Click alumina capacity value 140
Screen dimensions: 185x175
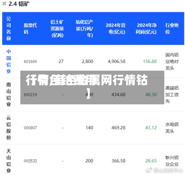[x=89, y=128]
